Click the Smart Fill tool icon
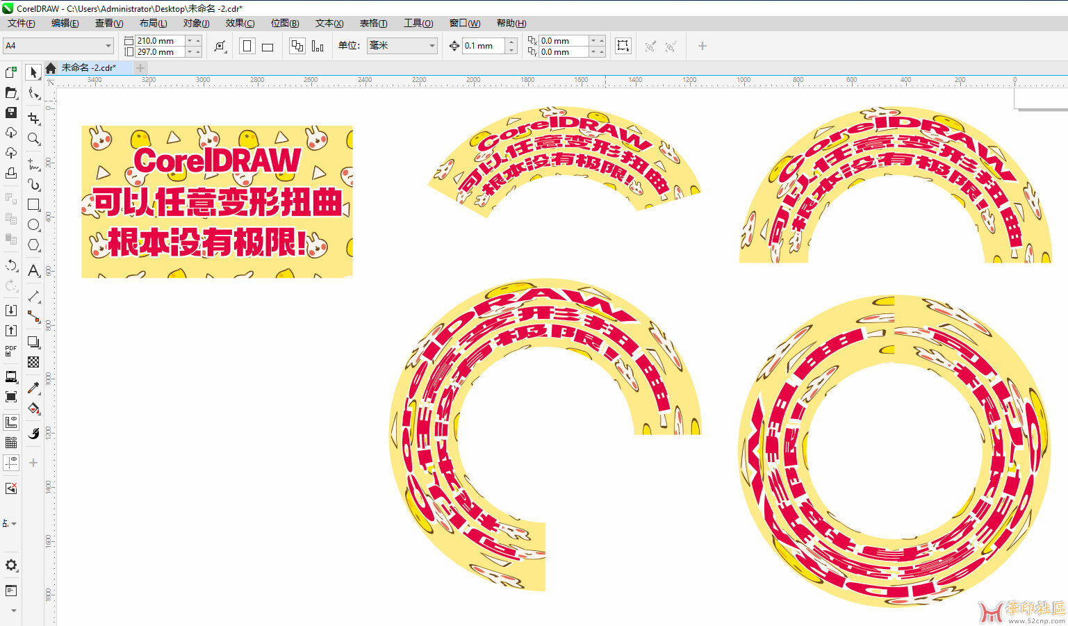Screen dimensions: 1068x626 pos(33,434)
